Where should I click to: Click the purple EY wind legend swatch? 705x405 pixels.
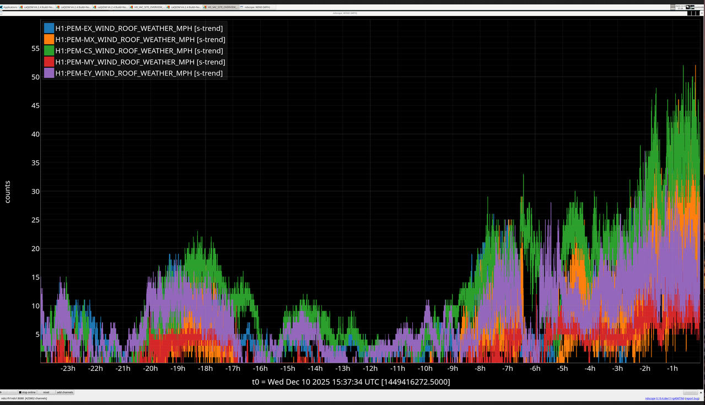click(49, 73)
